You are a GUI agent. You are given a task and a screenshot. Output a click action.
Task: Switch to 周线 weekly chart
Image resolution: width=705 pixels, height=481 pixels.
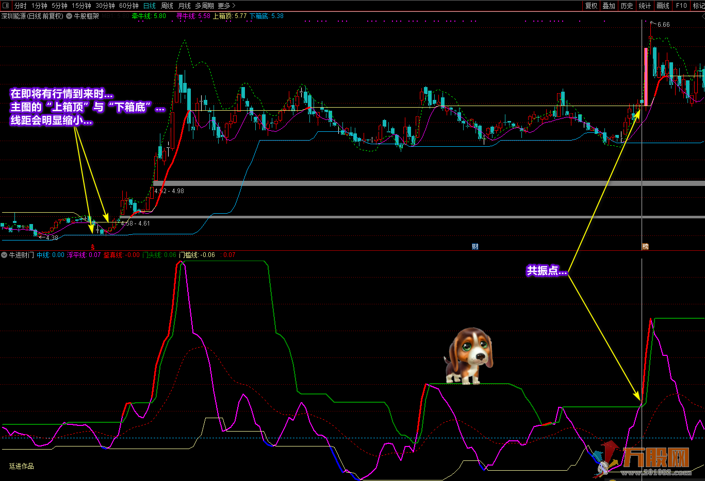[x=167, y=6]
